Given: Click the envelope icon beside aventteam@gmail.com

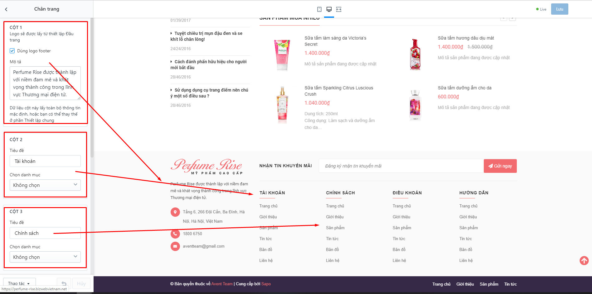Looking at the screenshot, I should click(175, 246).
